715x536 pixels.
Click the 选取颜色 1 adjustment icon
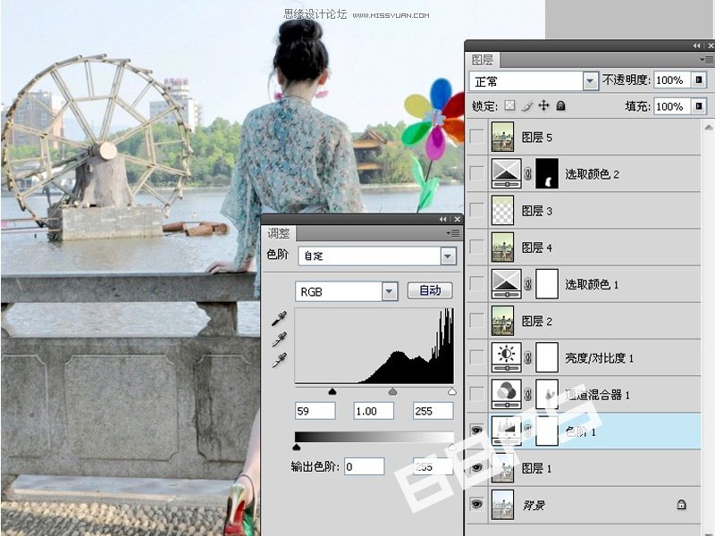[506, 284]
